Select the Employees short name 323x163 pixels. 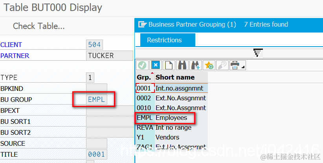pyautogui.click(x=171, y=118)
